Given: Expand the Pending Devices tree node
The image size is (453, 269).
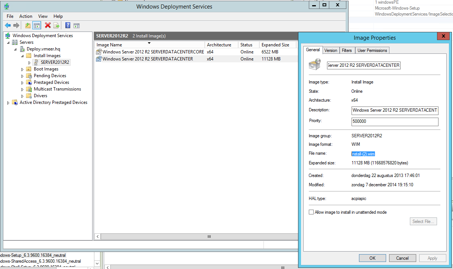Looking at the screenshot, I should [x=22, y=76].
